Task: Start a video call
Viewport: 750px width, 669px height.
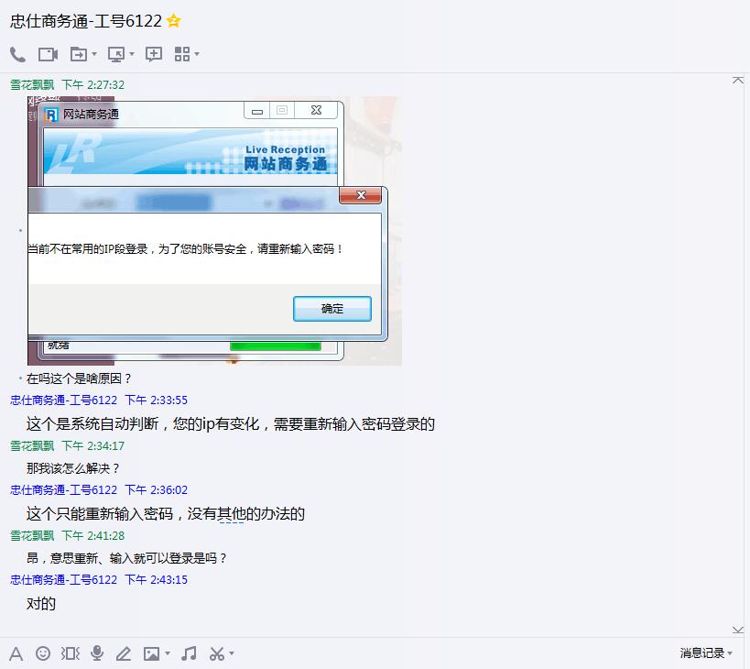Action: (x=48, y=54)
